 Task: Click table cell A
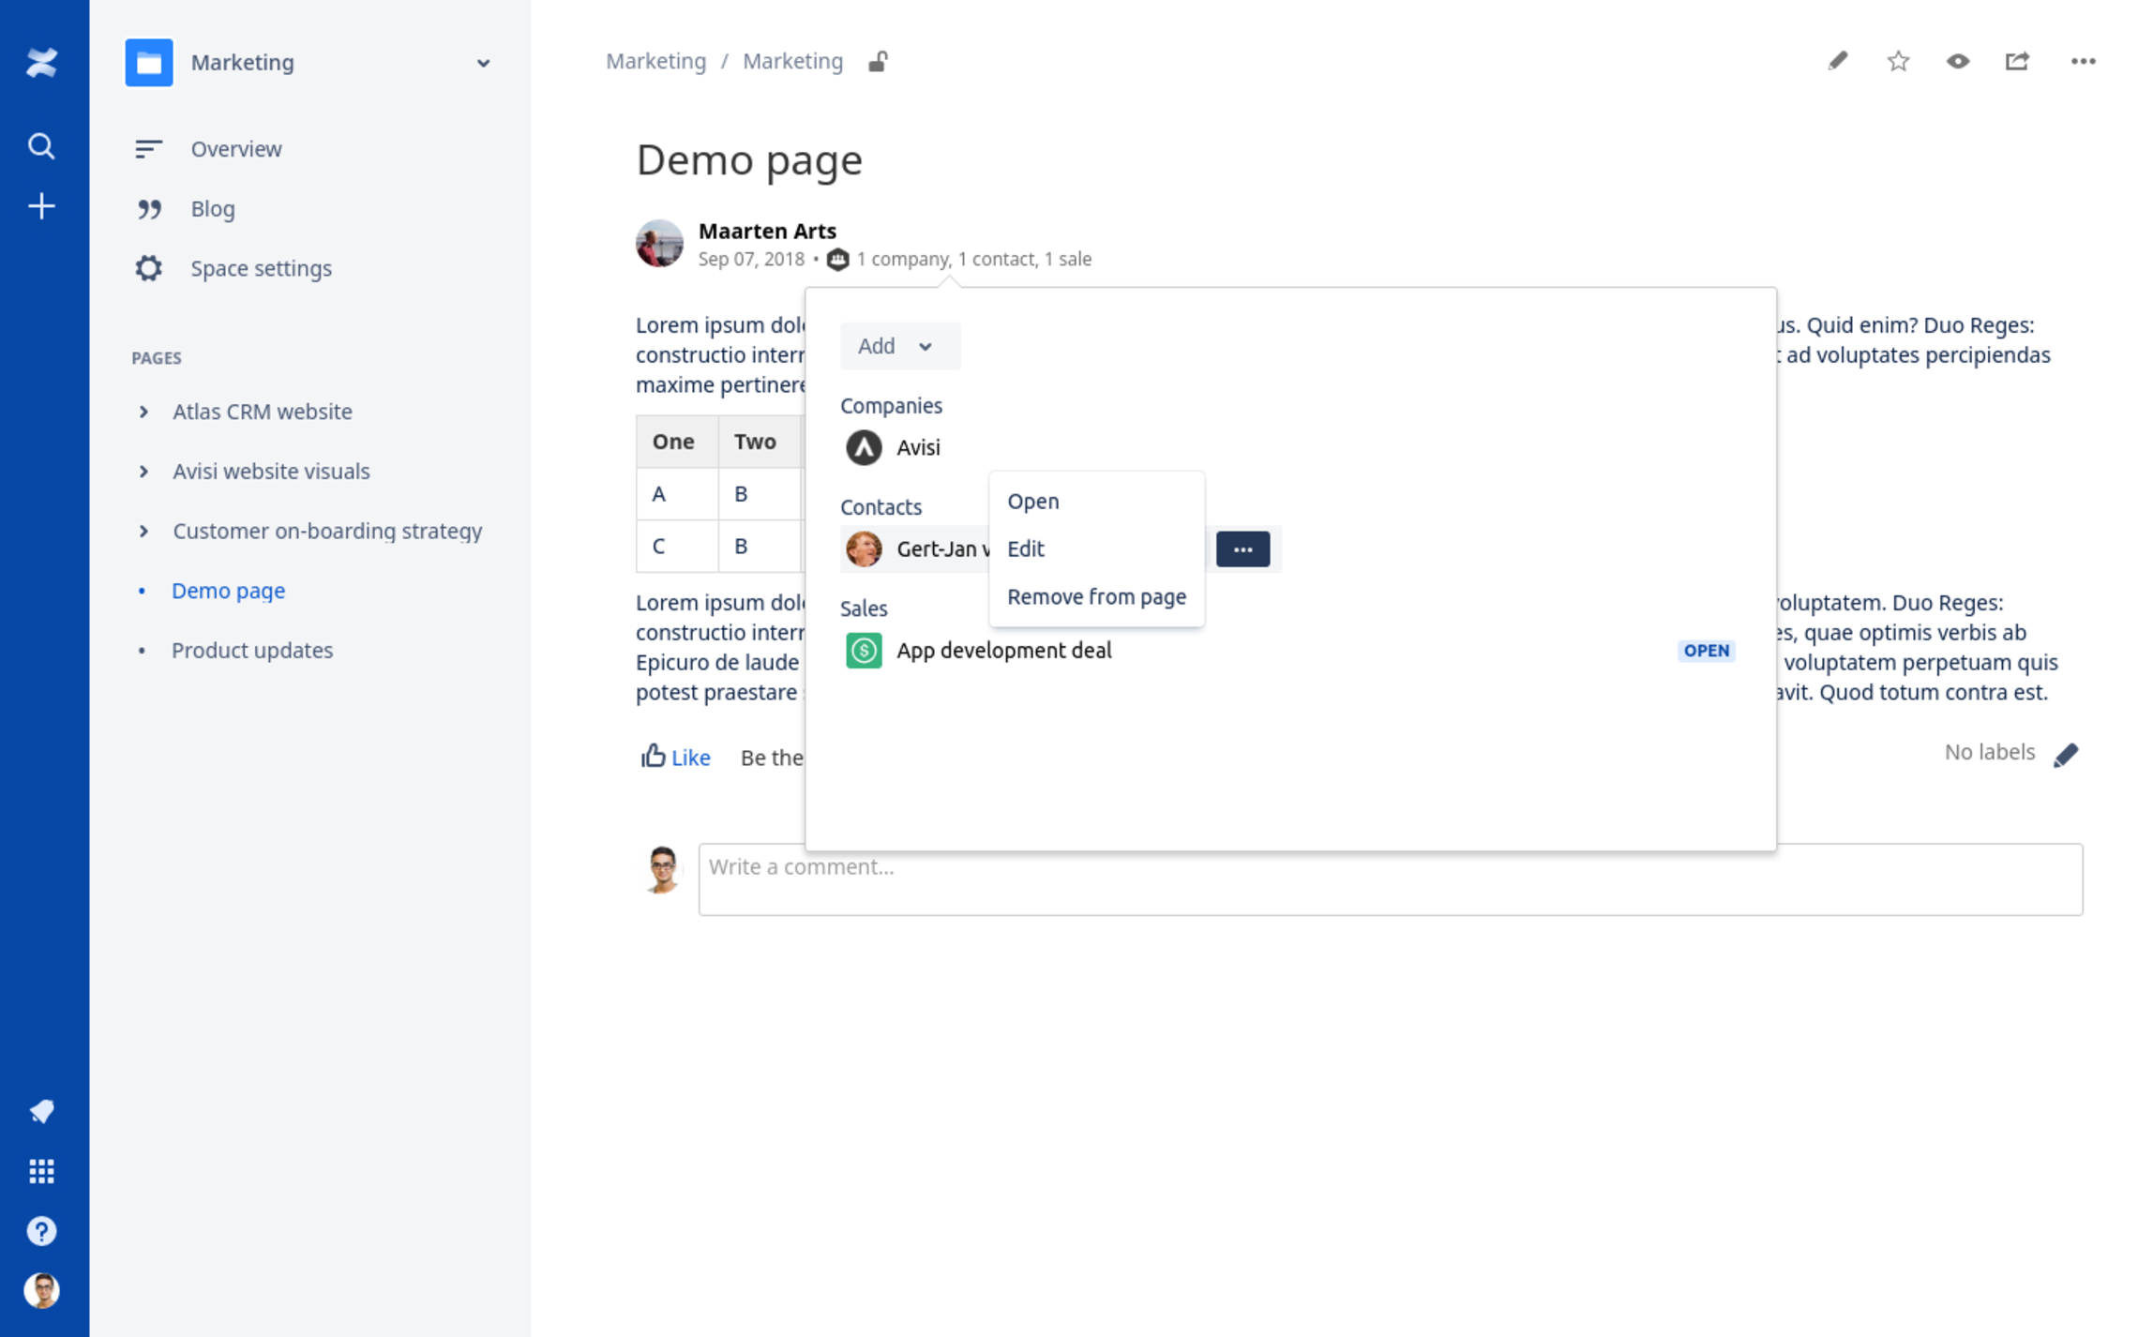coord(677,494)
